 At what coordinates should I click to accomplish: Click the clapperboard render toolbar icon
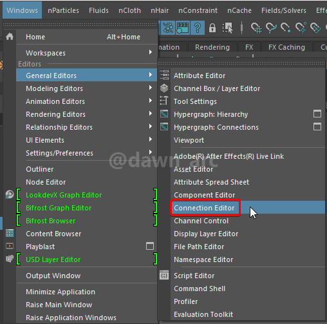click(183, 28)
